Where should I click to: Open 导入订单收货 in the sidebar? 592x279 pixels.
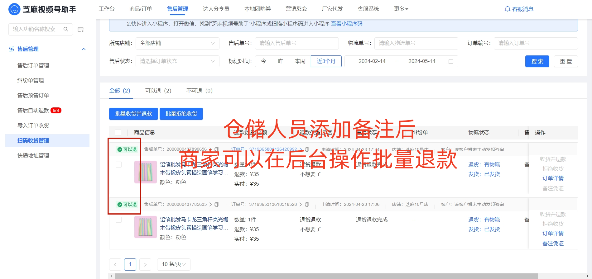coord(33,125)
